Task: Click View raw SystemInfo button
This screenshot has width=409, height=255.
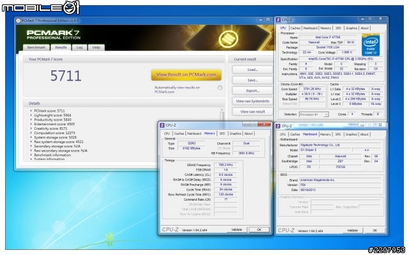Action: click(x=252, y=101)
